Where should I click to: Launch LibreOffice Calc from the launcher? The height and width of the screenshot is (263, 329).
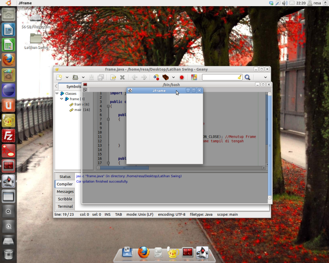coord(8,44)
